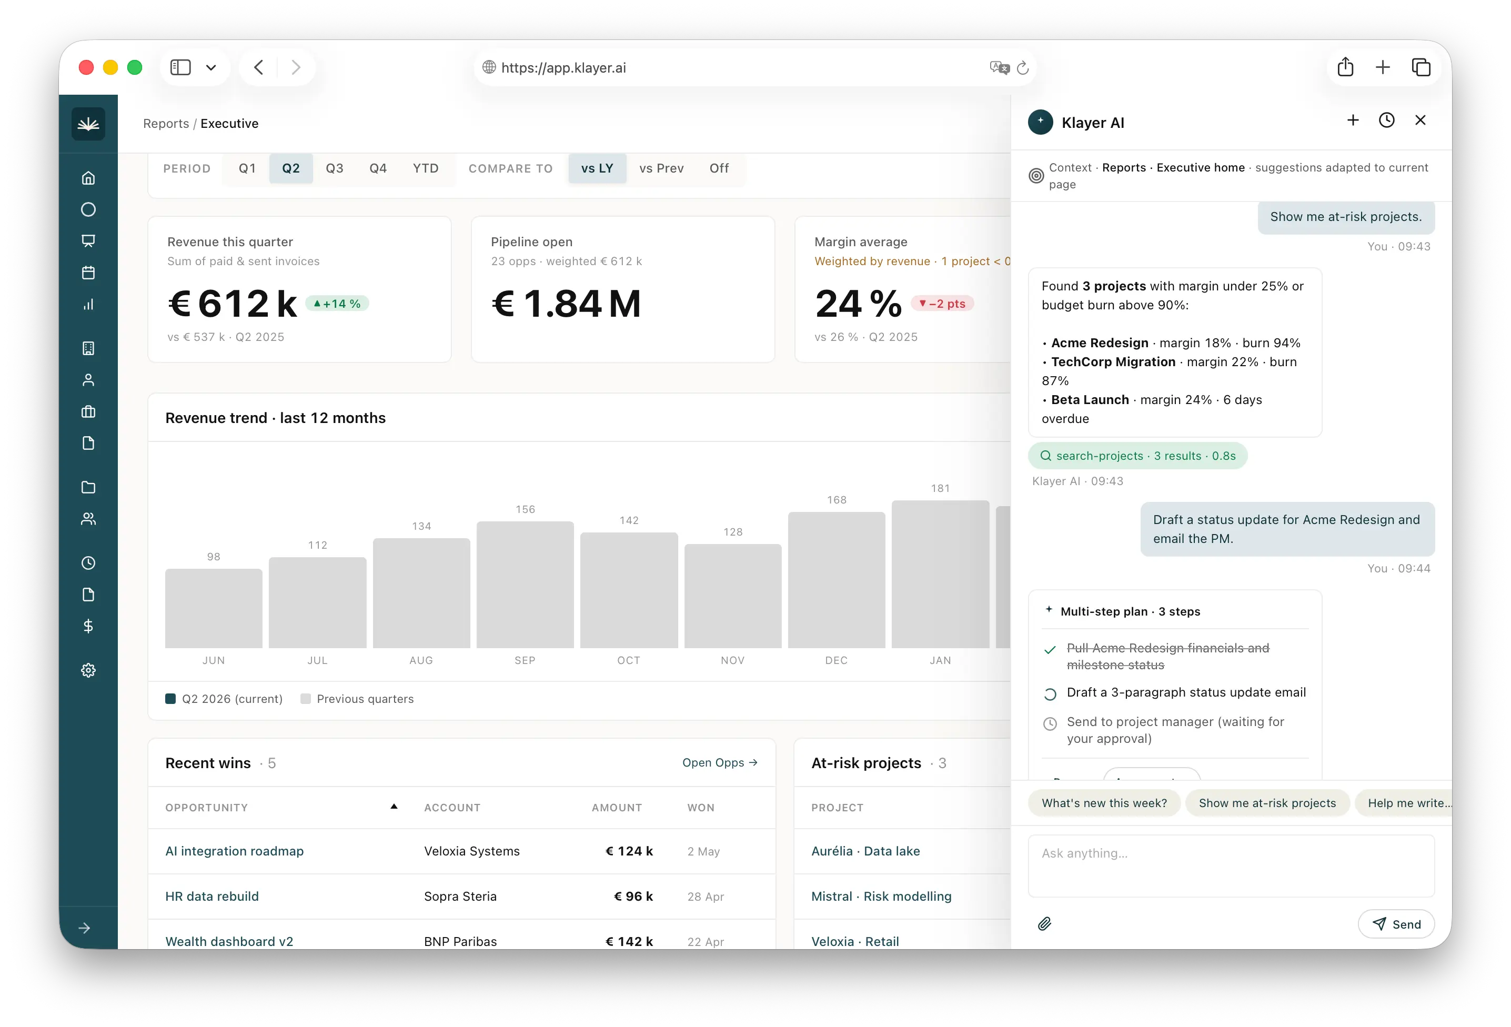Open the clock time-tracking sidebar icon
The width and height of the screenshot is (1511, 1027).
(x=88, y=563)
